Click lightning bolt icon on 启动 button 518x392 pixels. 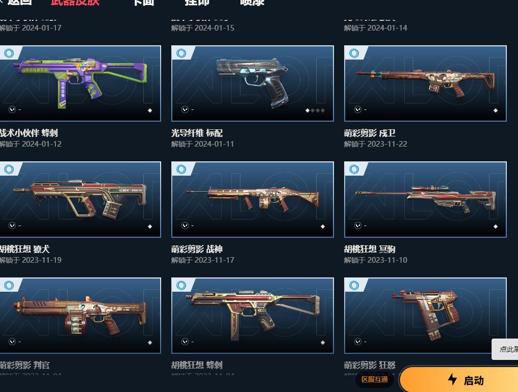452,379
